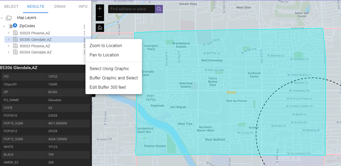Click the purple search magnifier button

[x=159, y=9]
